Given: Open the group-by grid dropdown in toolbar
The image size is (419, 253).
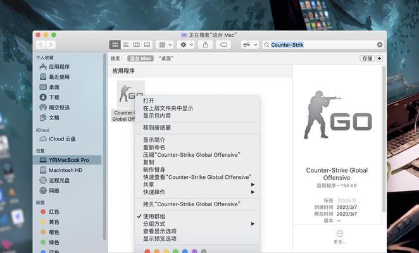Looking at the screenshot, I should click(x=165, y=45).
